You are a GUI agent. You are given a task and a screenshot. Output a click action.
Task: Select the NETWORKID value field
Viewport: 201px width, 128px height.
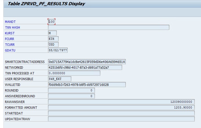pyautogui.click(x=85, y=67)
